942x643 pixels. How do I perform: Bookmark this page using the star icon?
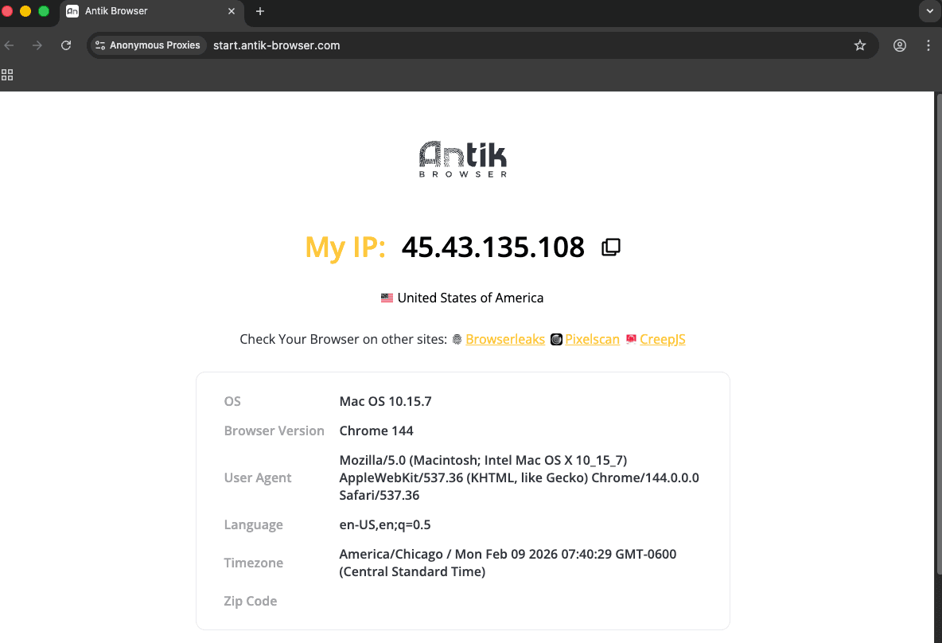tap(860, 45)
